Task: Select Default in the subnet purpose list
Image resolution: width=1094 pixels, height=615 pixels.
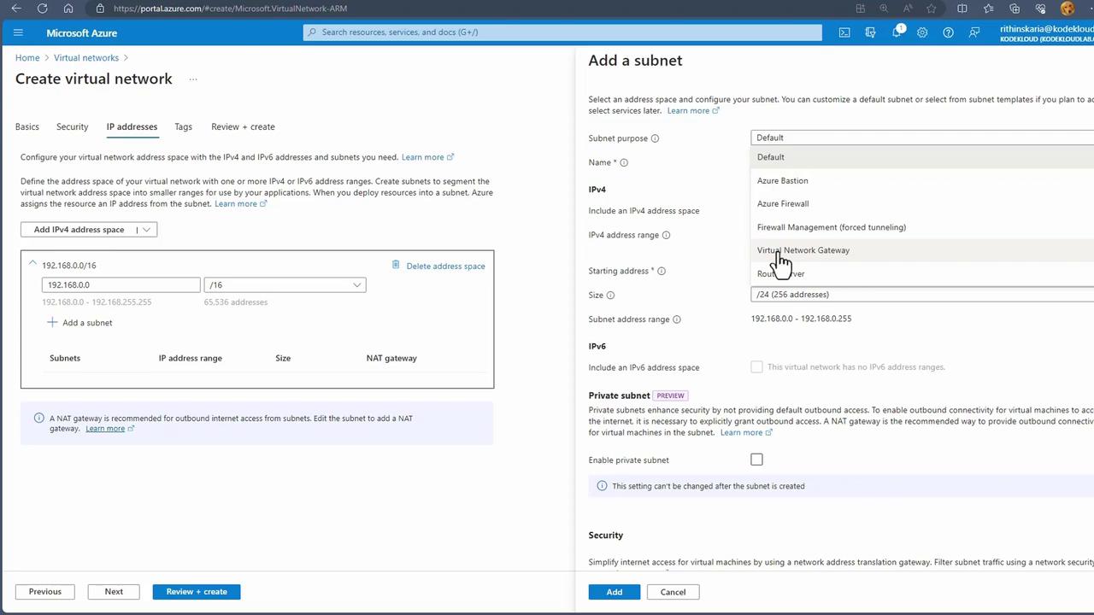Action: tap(922, 157)
